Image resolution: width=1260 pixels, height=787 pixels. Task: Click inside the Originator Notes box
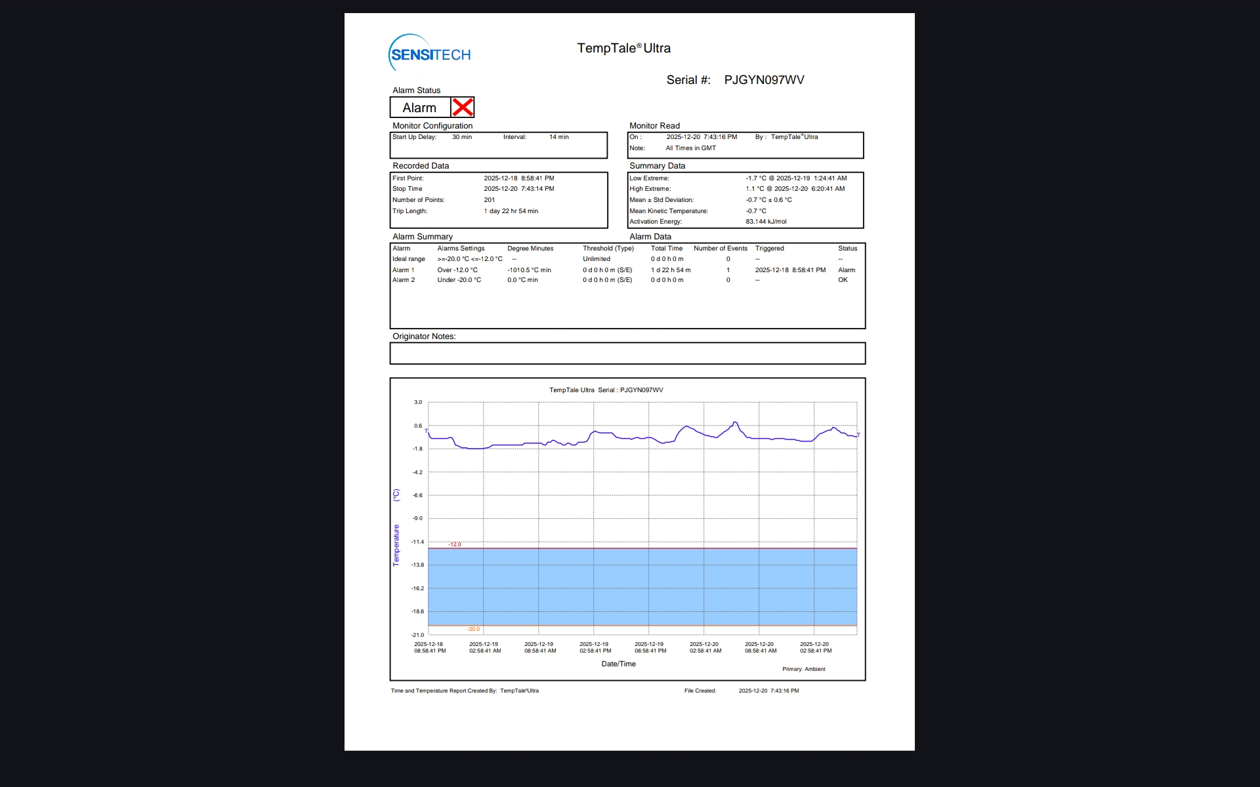627,353
